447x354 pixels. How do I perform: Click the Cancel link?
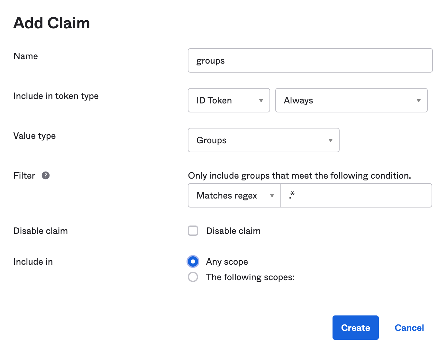pyautogui.click(x=409, y=328)
